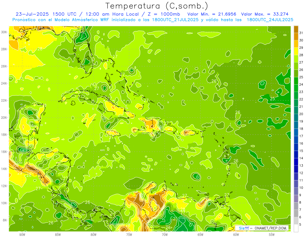The image size is (308, 238).
Task: Click the 26N latitude axis label
Action: pyautogui.click(x=4, y=66)
